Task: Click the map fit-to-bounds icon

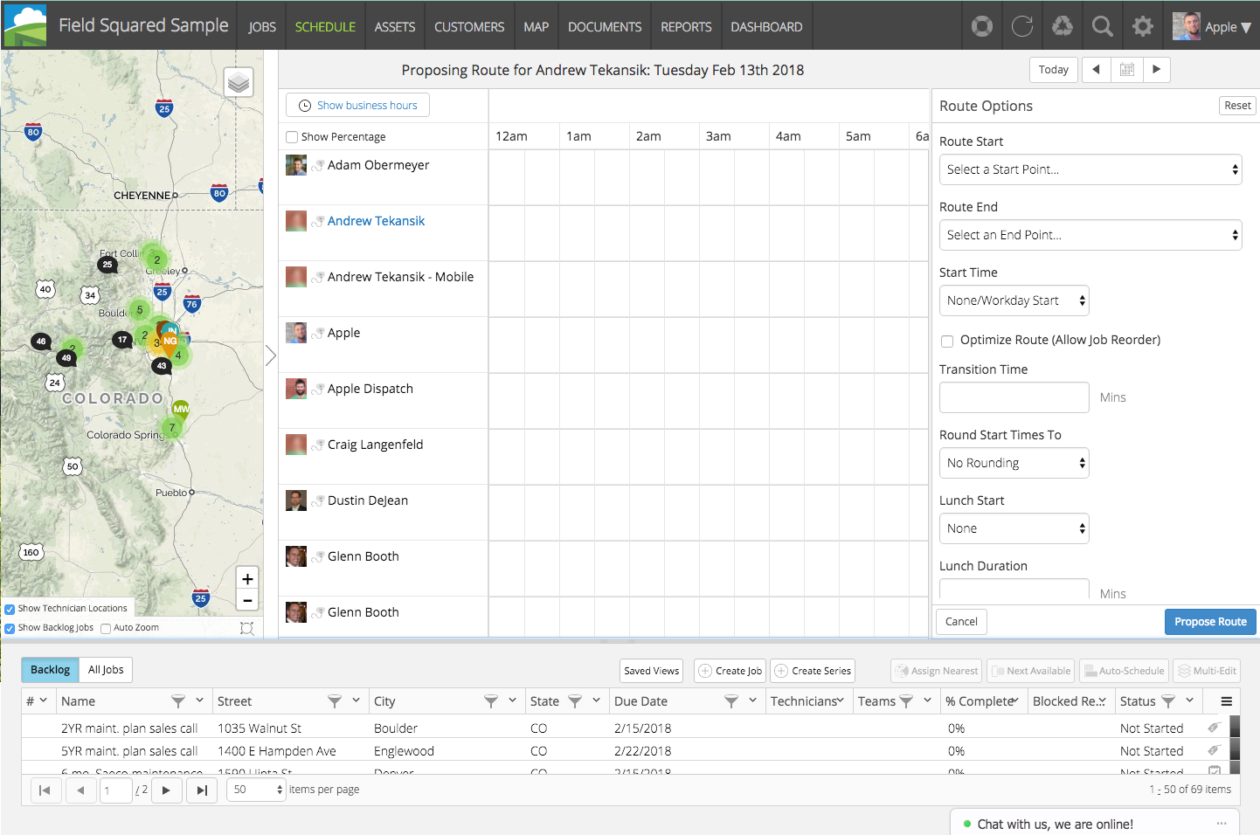Action: click(247, 628)
